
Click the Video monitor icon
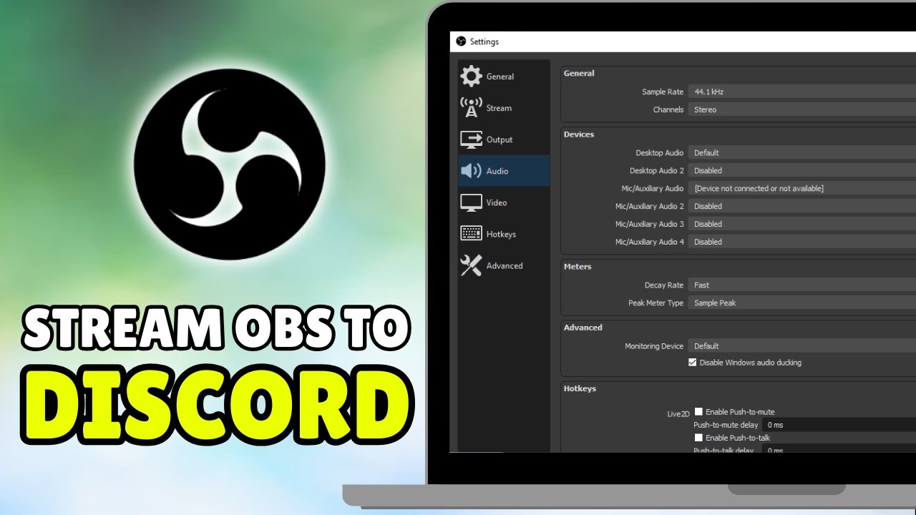(x=471, y=202)
